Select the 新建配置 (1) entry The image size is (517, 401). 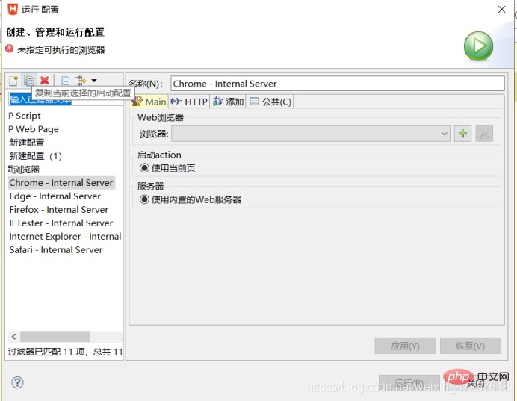pos(35,156)
